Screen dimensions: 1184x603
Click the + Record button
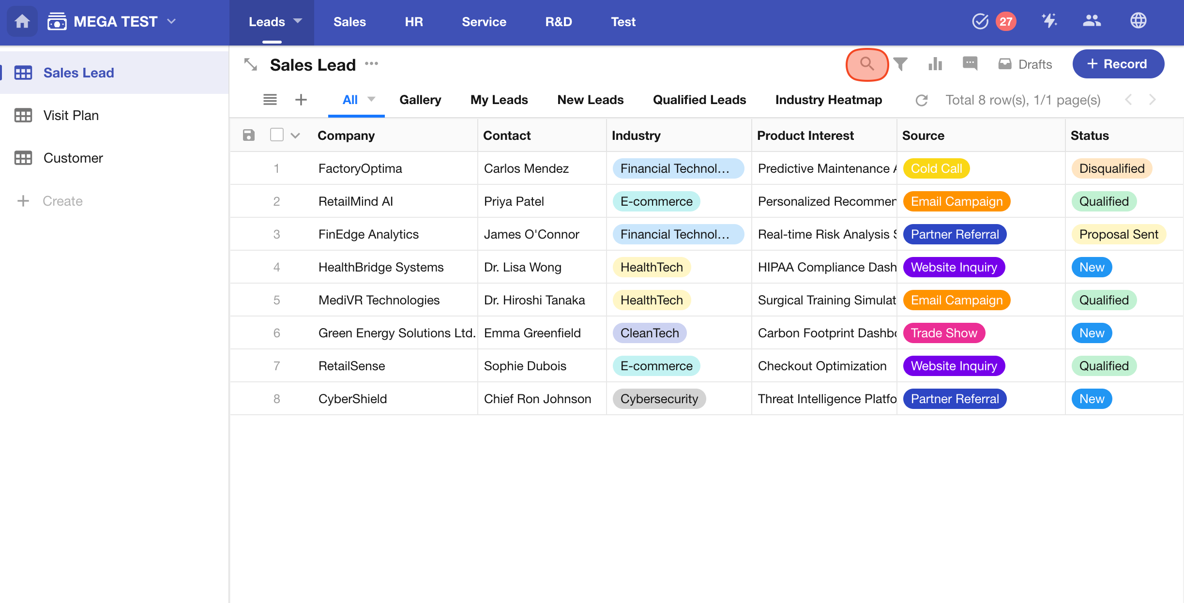point(1118,64)
